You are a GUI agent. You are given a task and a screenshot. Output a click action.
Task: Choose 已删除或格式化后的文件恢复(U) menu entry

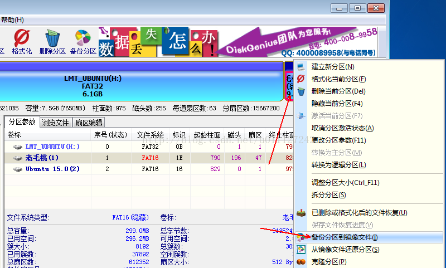tap(369, 213)
